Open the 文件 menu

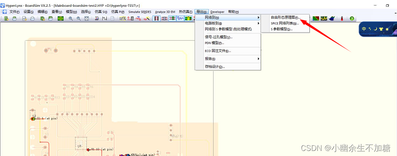14,12
